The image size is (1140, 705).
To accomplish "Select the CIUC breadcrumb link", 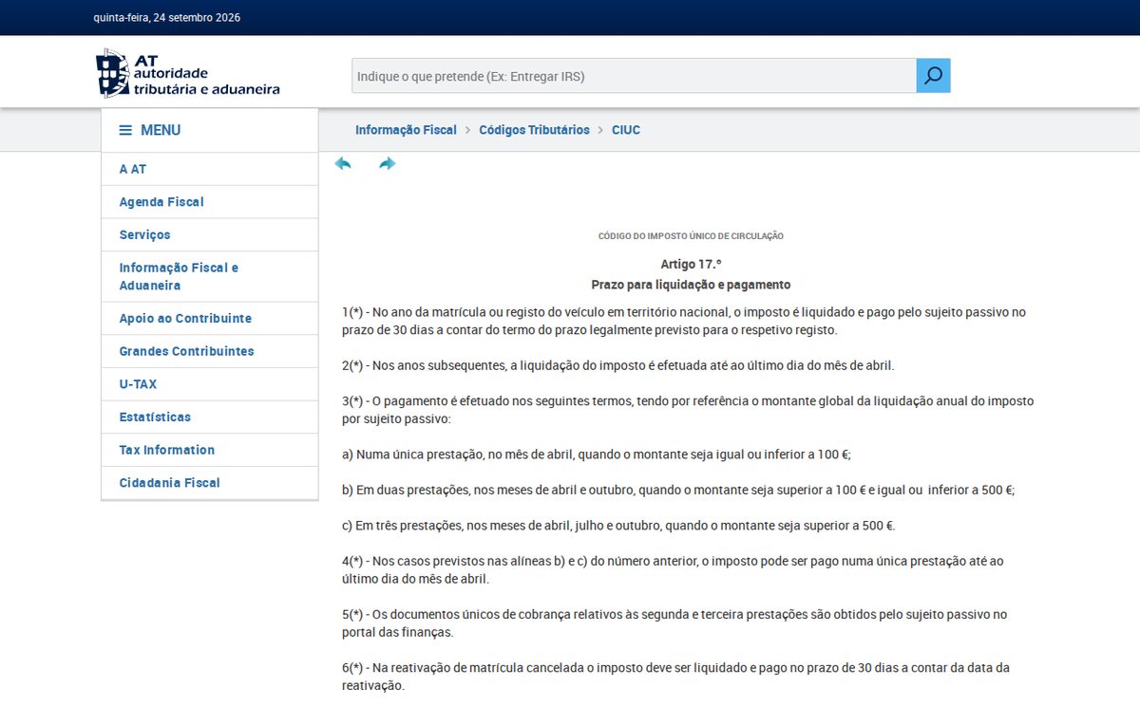I will [x=626, y=130].
